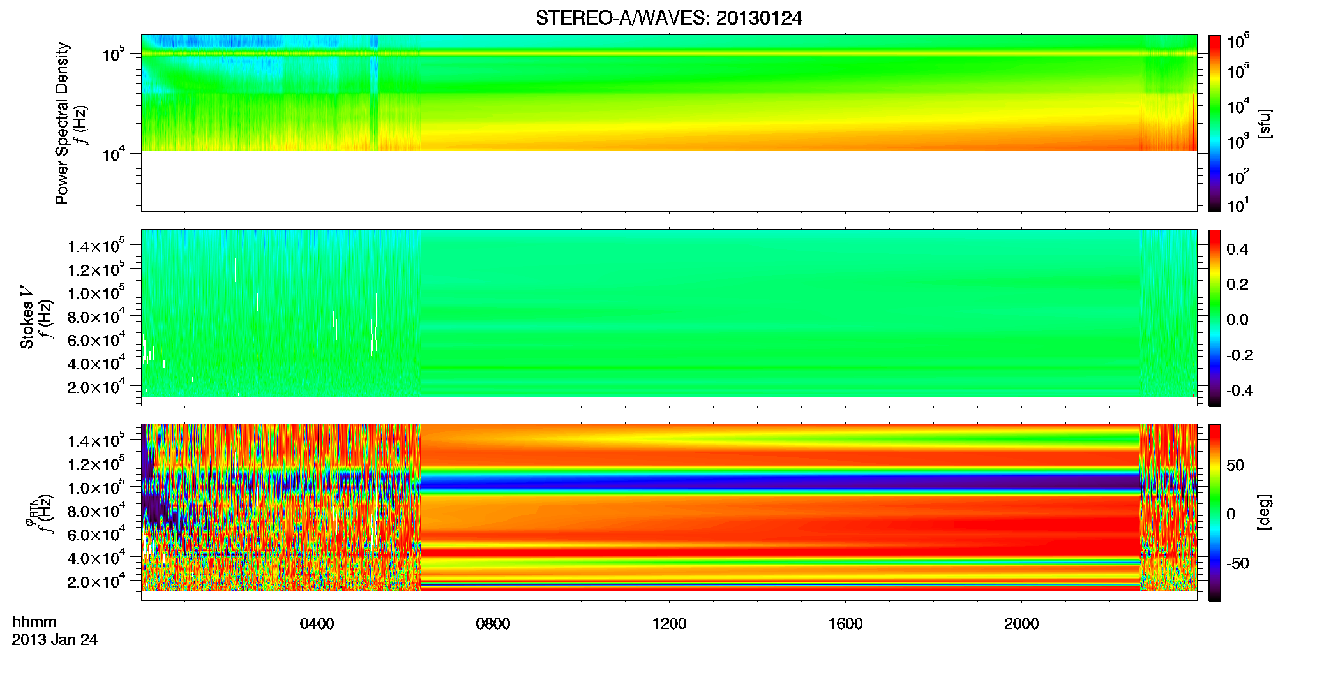Click the [sfu] unit label

tap(1265, 124)
